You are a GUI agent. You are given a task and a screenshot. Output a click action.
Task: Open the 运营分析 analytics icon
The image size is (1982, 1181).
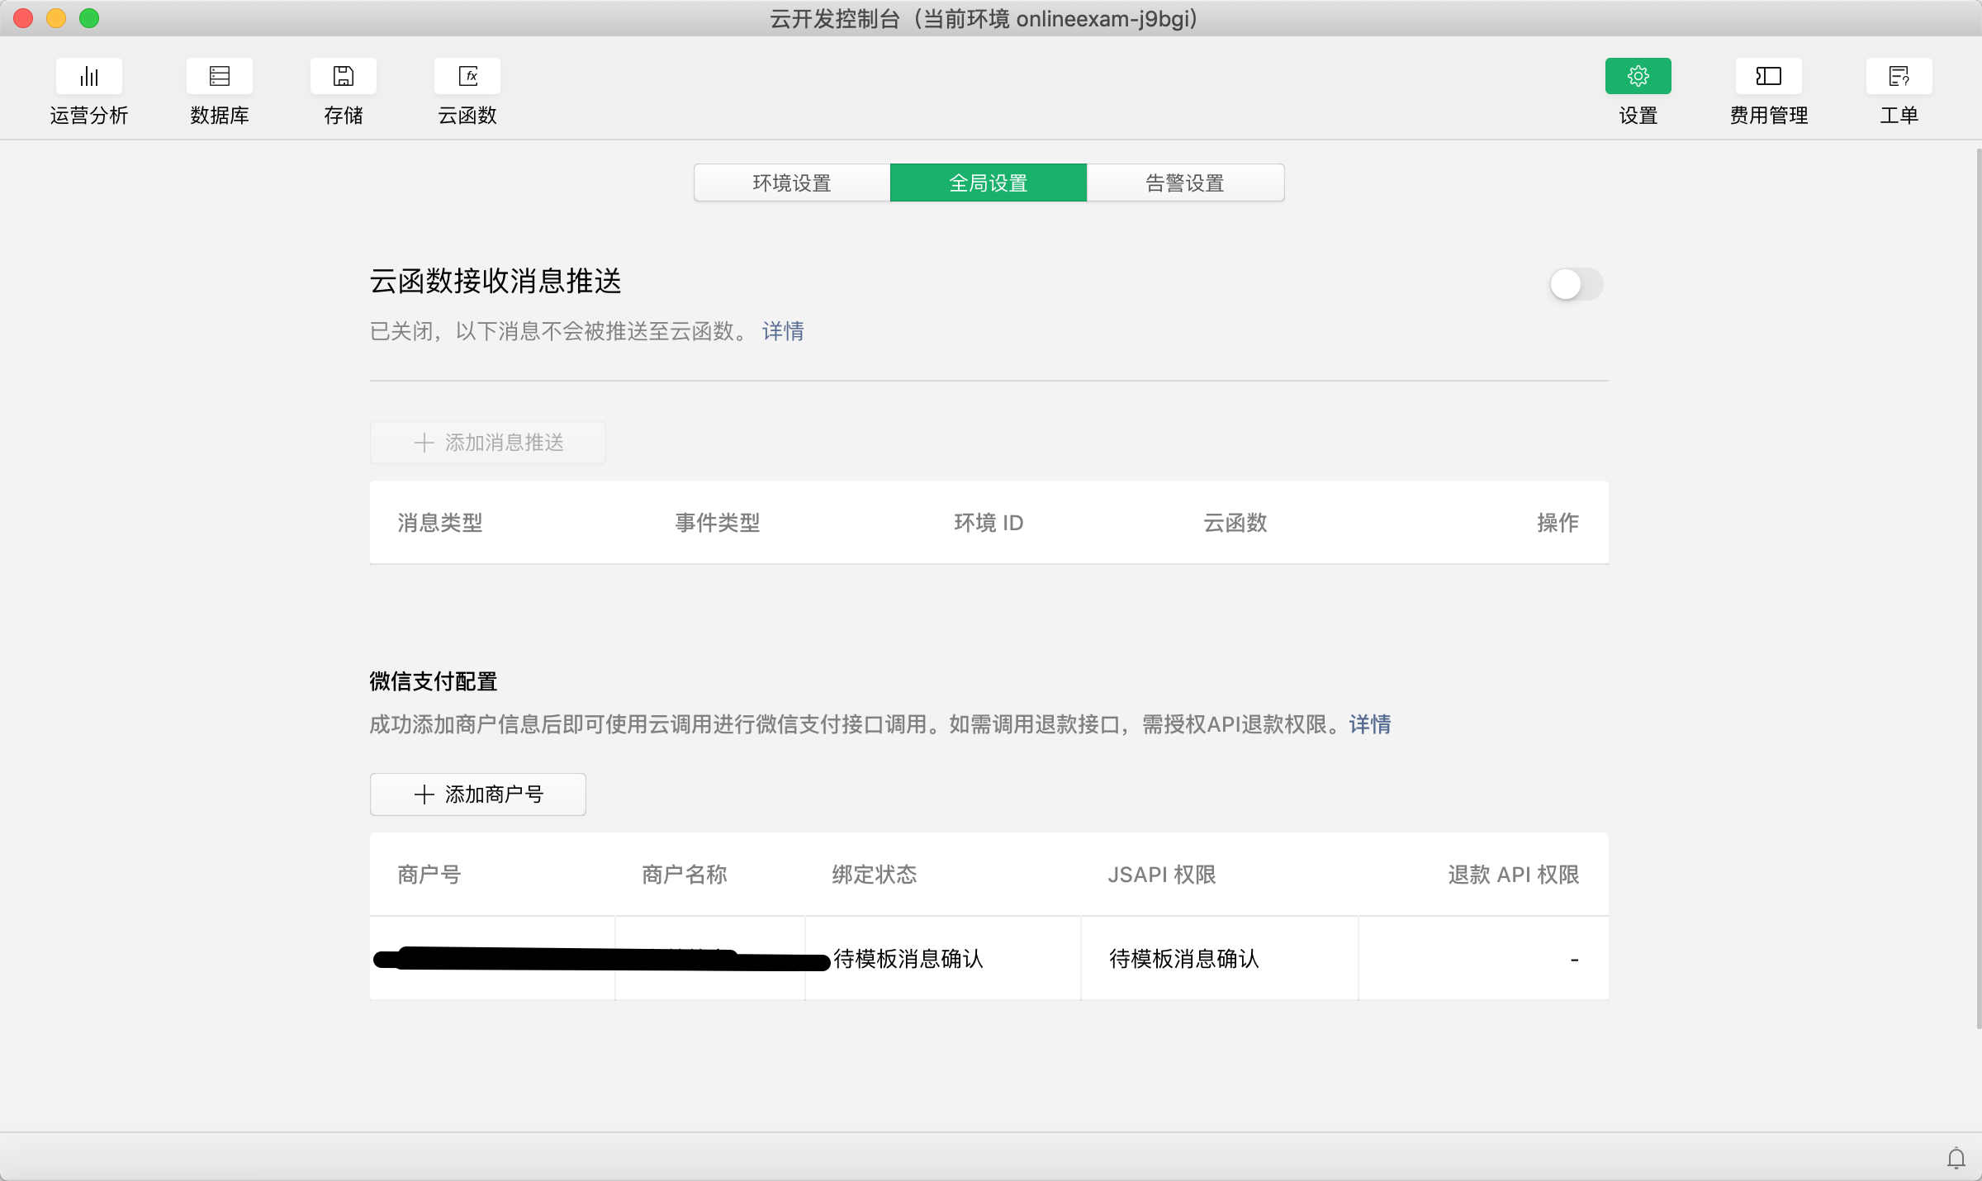pyautogui.click(x=89, y=77)
